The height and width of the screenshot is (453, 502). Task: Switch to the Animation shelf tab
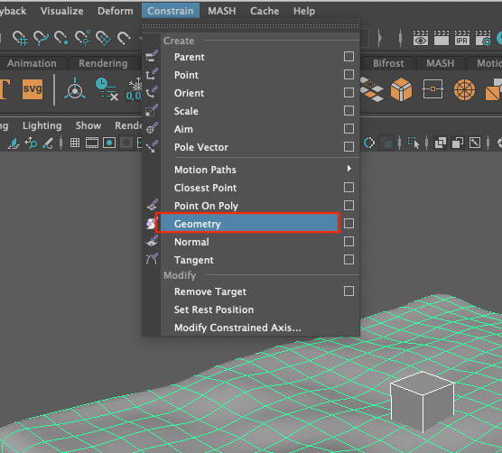click(x=32, y=63)
